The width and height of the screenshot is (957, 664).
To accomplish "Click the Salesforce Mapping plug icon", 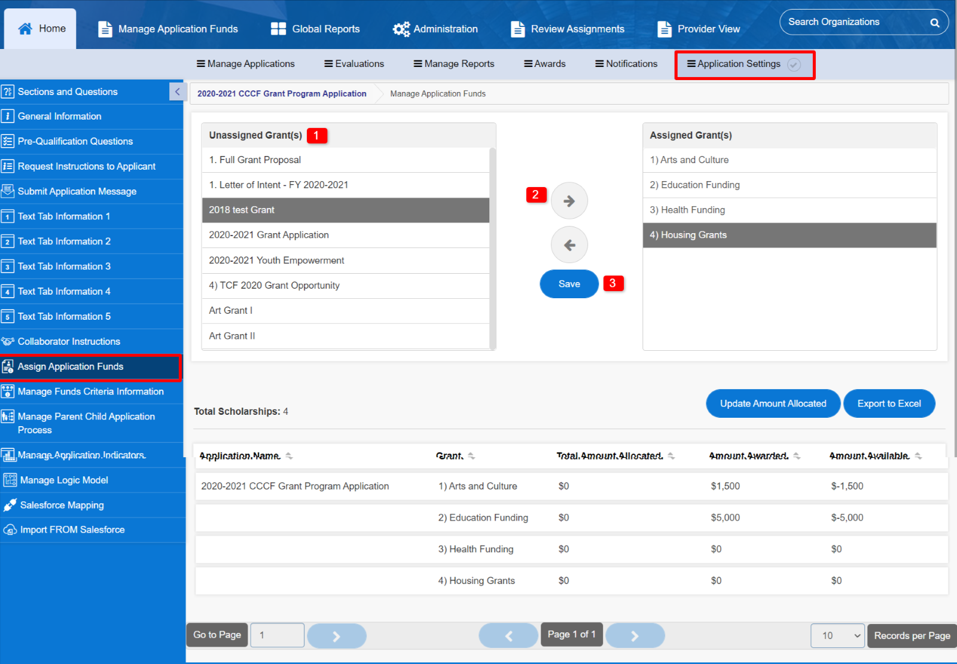I will (x=10, y=506).
